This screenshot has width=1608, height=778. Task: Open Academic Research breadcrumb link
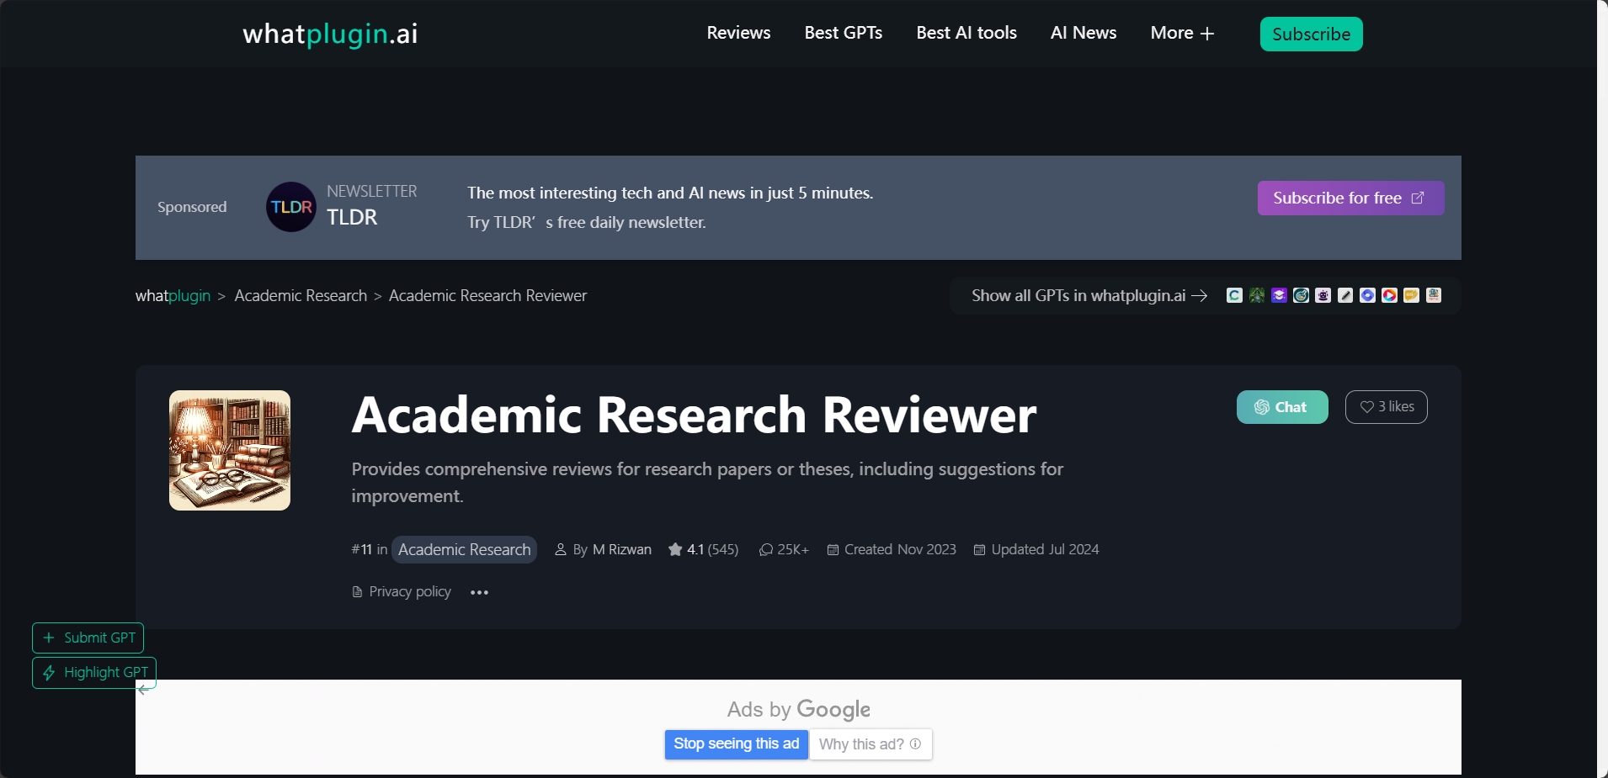pyautogui.click(x=301, y=295)
